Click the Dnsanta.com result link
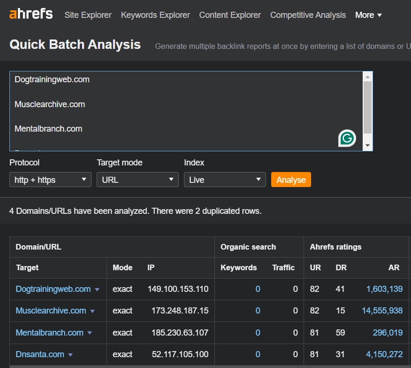Screen dimensions: 411x368 click(x=39, y=354)
